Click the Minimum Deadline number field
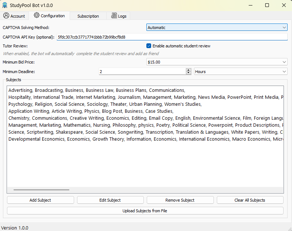The image size is (292, 231). (142, 72)
